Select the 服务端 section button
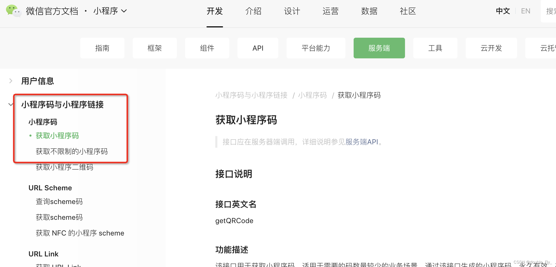The image size is (556, 267). (379, 48)
